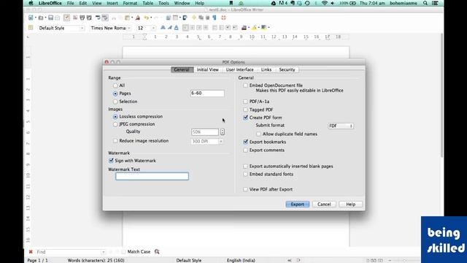This screenshot has width=467, height=263.
Task: Click the Save document toolbar icon
Action: [50, 18]
